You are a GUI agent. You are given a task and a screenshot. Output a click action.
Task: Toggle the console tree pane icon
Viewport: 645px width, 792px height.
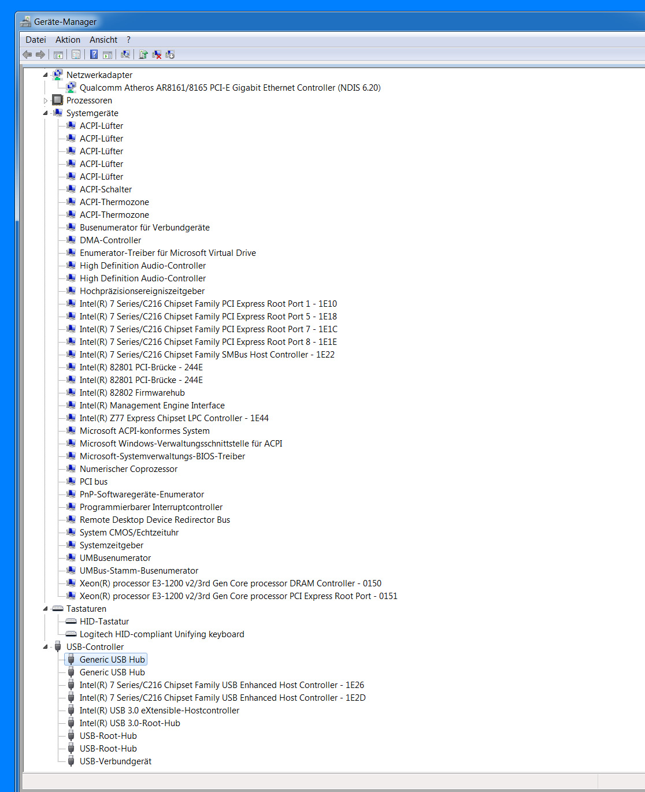58,54
